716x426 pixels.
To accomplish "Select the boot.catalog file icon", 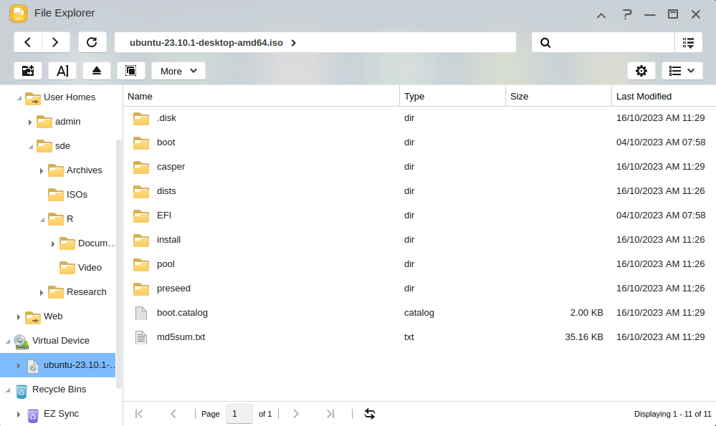I will tap(141, 313).
